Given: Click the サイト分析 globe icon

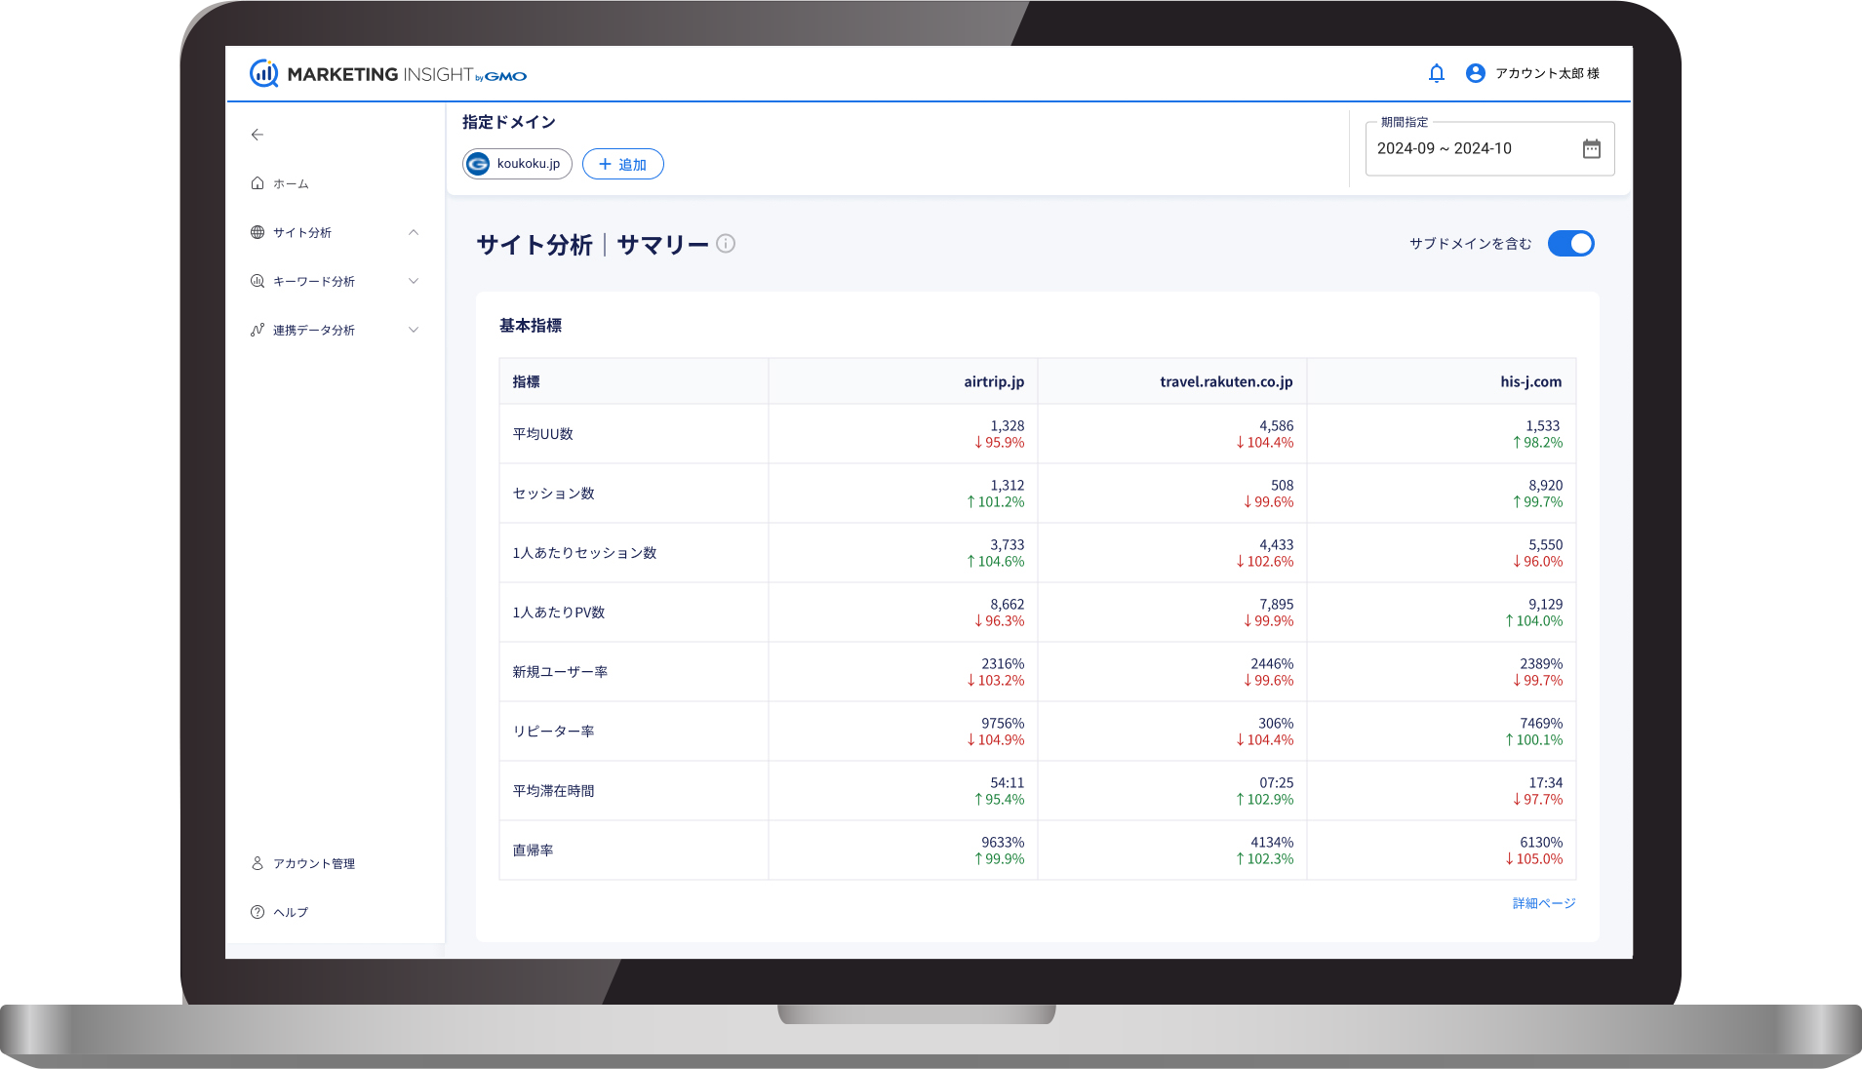Looking at the screenshot, I should click(x=257, y=232).
